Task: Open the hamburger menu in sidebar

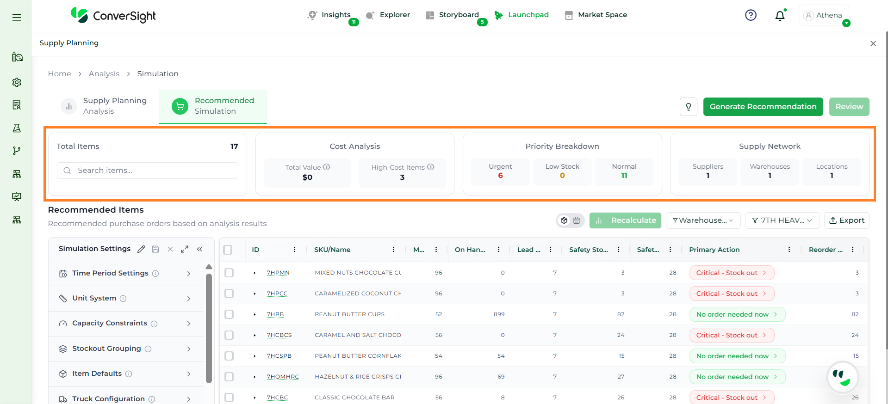Action: 17,18
